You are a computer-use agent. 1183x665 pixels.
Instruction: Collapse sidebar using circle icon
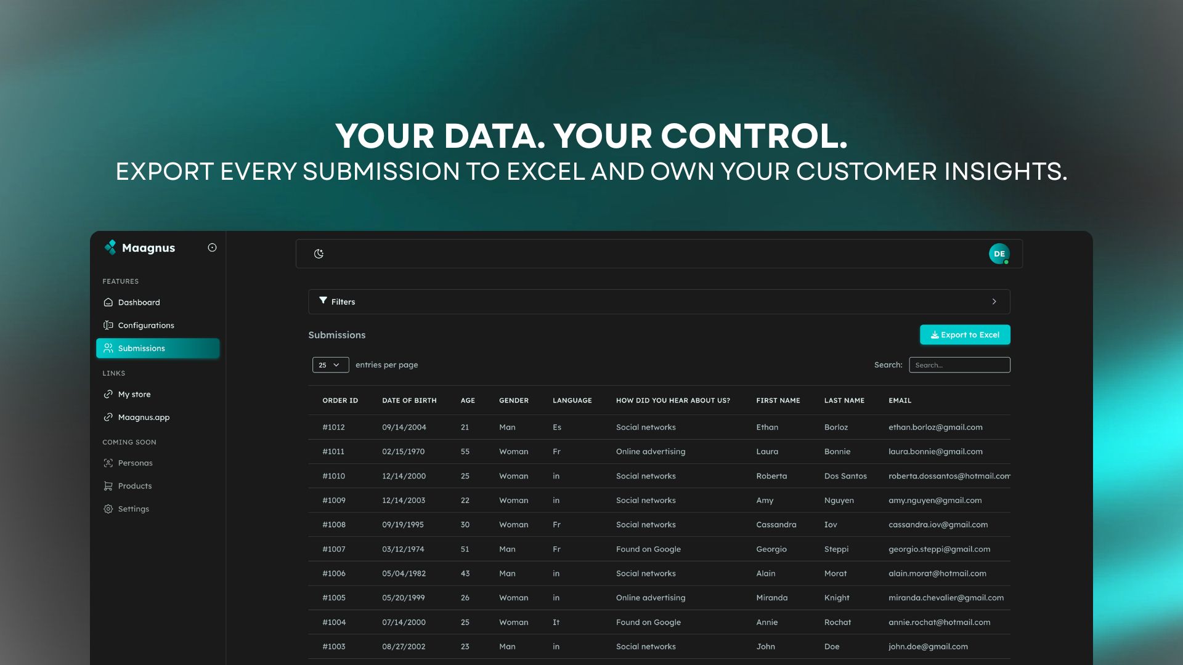pos(212,248)
